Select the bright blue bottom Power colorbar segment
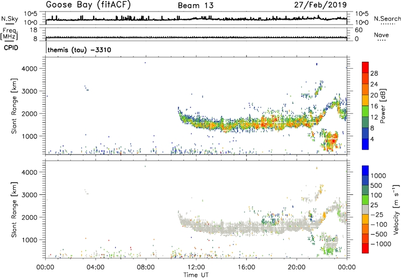 [365, 144]
